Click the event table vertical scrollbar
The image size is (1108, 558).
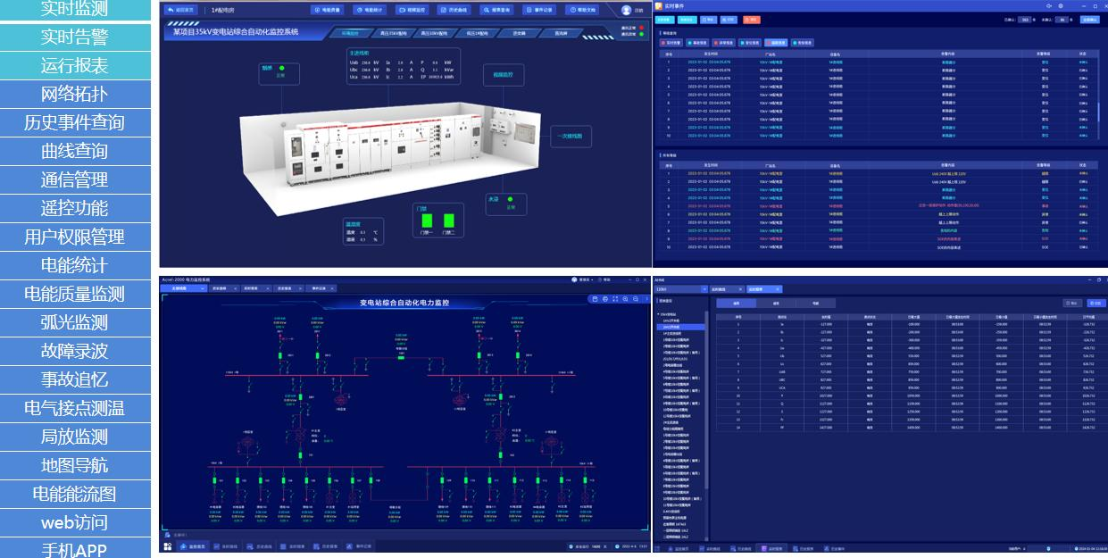[1098, 112]
